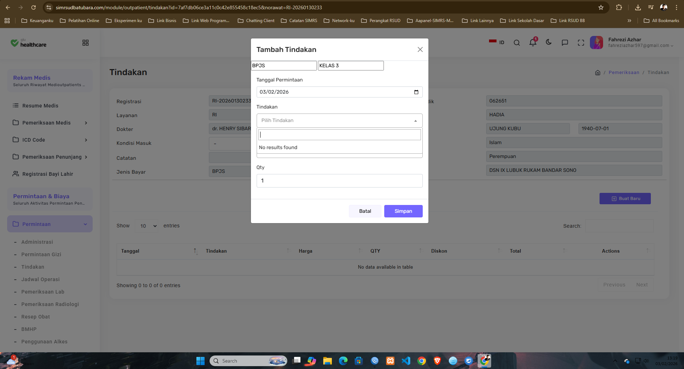Expand the Pemeriksaan Penunjang submenu
The height and width of the screenshot is (369, 684).
[x=50, y=157]
